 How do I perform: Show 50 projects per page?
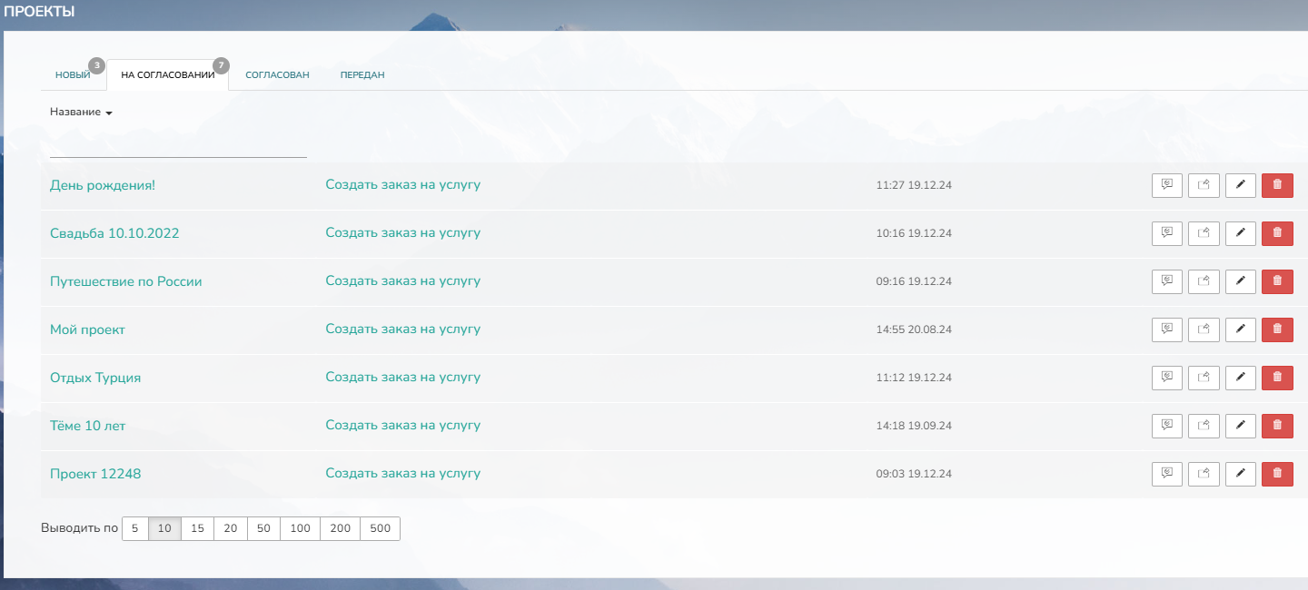click(x=263, y=529)
